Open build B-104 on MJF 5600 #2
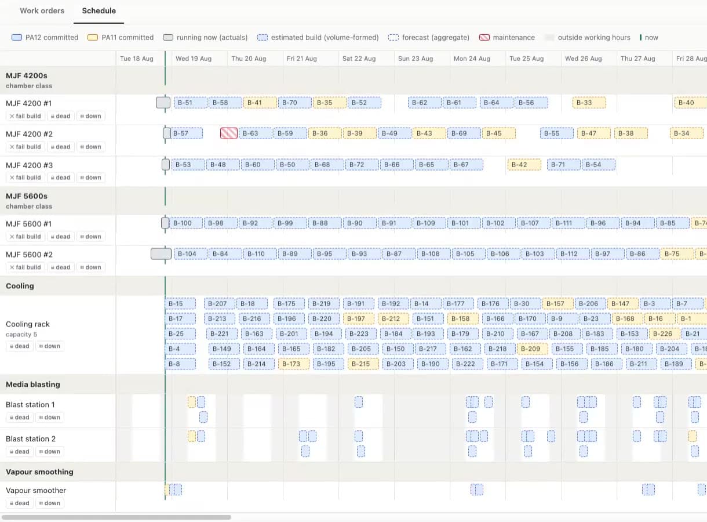Viewport: 707px width, 522px height. [x=191, y=254]
